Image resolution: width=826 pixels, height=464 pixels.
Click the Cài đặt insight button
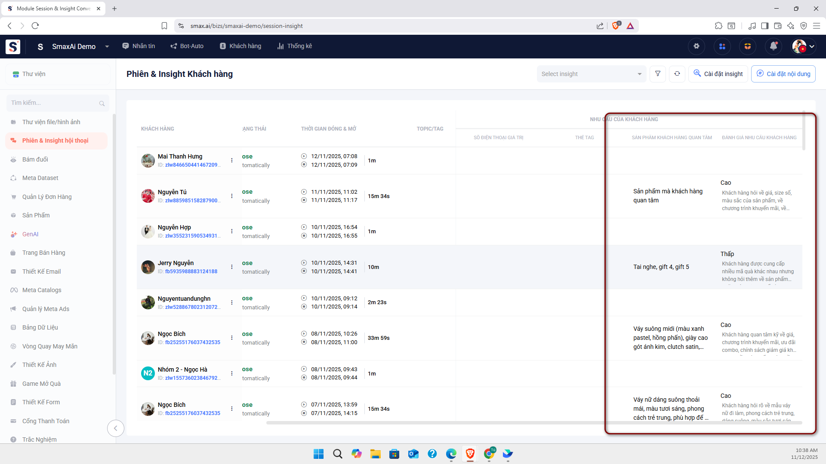click(718, 74)
